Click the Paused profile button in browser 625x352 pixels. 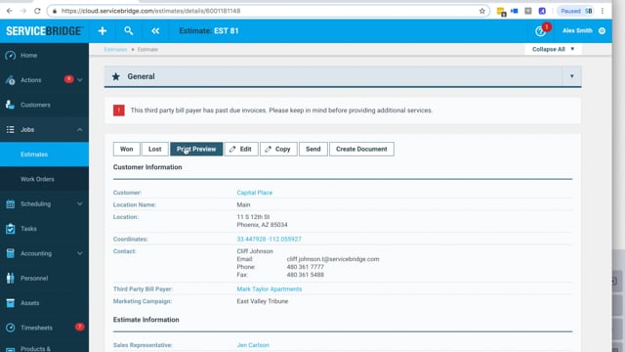click(x=576, y=11)
